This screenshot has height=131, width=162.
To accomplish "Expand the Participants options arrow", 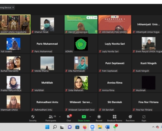I will [60, 117].
